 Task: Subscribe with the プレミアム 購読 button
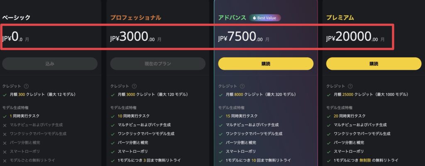click(x=374, y=63)
